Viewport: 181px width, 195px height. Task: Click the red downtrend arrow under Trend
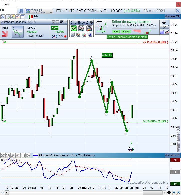point(5,33)
